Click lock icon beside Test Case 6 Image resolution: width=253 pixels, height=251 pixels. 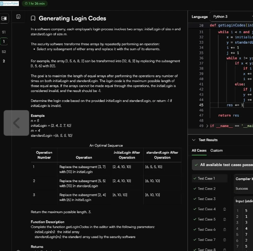pos(224,229)
